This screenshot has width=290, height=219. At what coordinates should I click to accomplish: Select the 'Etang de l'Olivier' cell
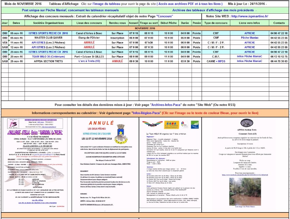tap(89, 38)
